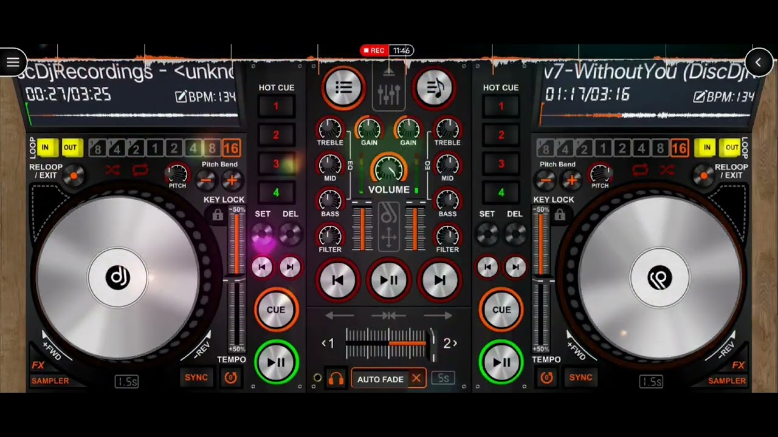The image size is (778, 437).
Task: Play/pause left deck green button
Action: click(276, 362)
